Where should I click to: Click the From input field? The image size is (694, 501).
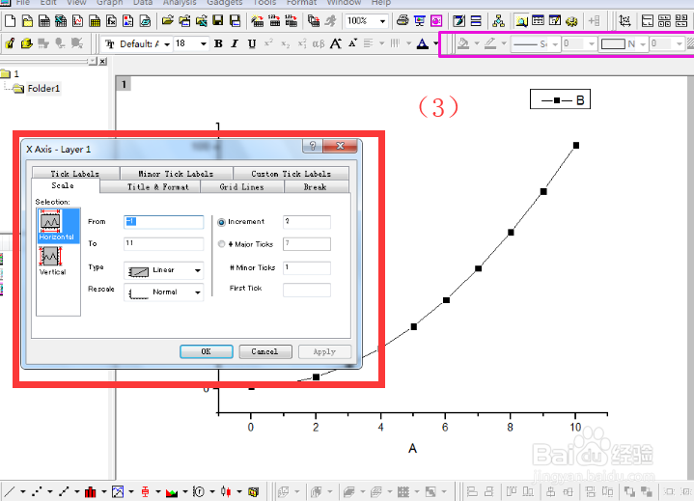point(164,222)
